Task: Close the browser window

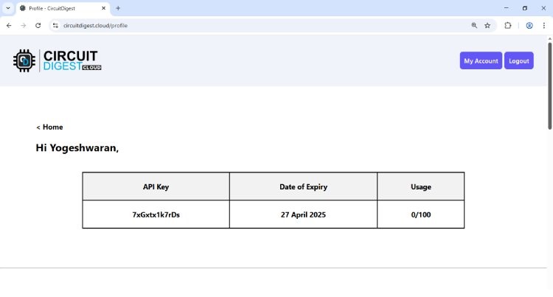Action: click(543, 8)
